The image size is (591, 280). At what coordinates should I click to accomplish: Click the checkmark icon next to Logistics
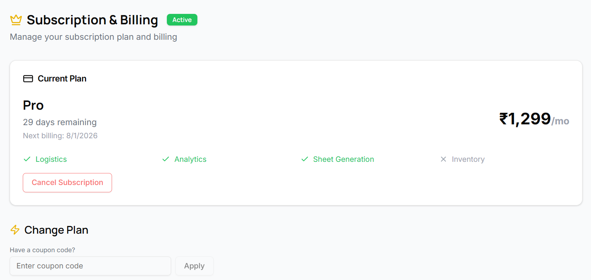tap(27, 159)
